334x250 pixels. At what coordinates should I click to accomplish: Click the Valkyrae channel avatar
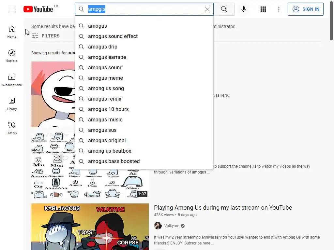click(158, 226)
